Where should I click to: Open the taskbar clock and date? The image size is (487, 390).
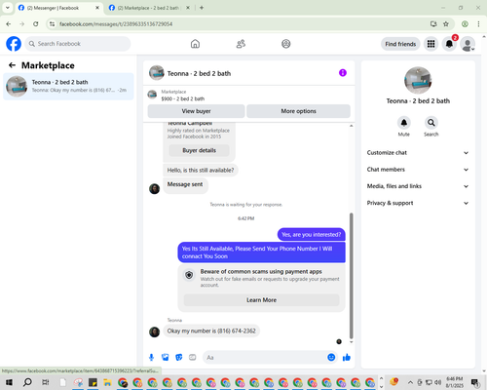click(455, 382)
